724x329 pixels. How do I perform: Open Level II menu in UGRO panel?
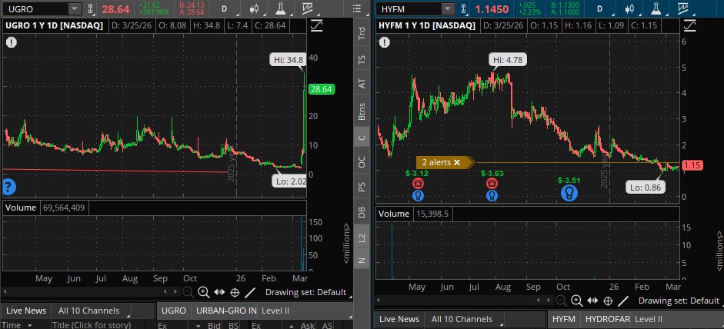point(275,311)
